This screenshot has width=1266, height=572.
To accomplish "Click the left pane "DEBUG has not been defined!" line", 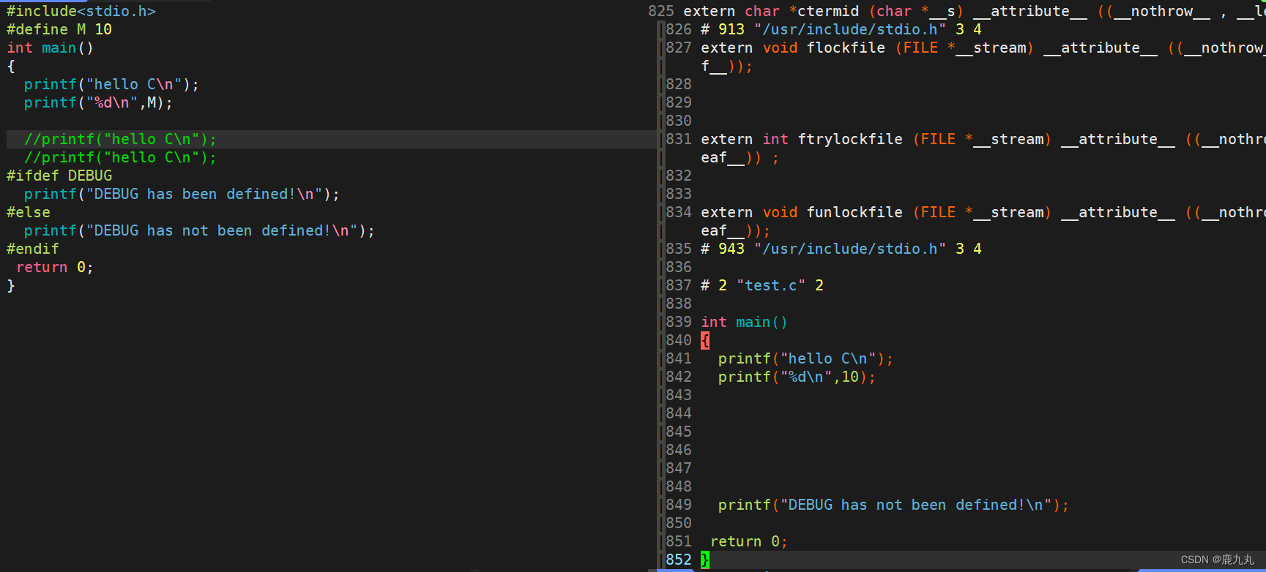I will pos(200,230).
